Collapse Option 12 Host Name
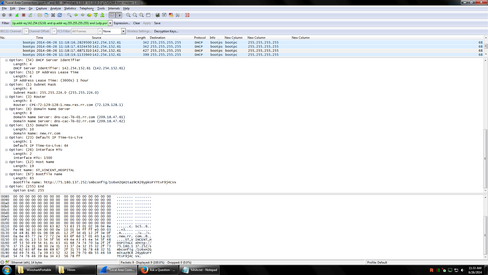This screenshot has width=488, height=275. (7, 162)
